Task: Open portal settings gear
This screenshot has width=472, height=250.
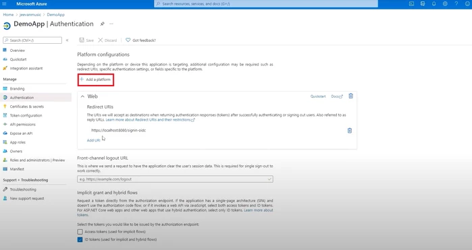Action: click(x=445, y=4)
